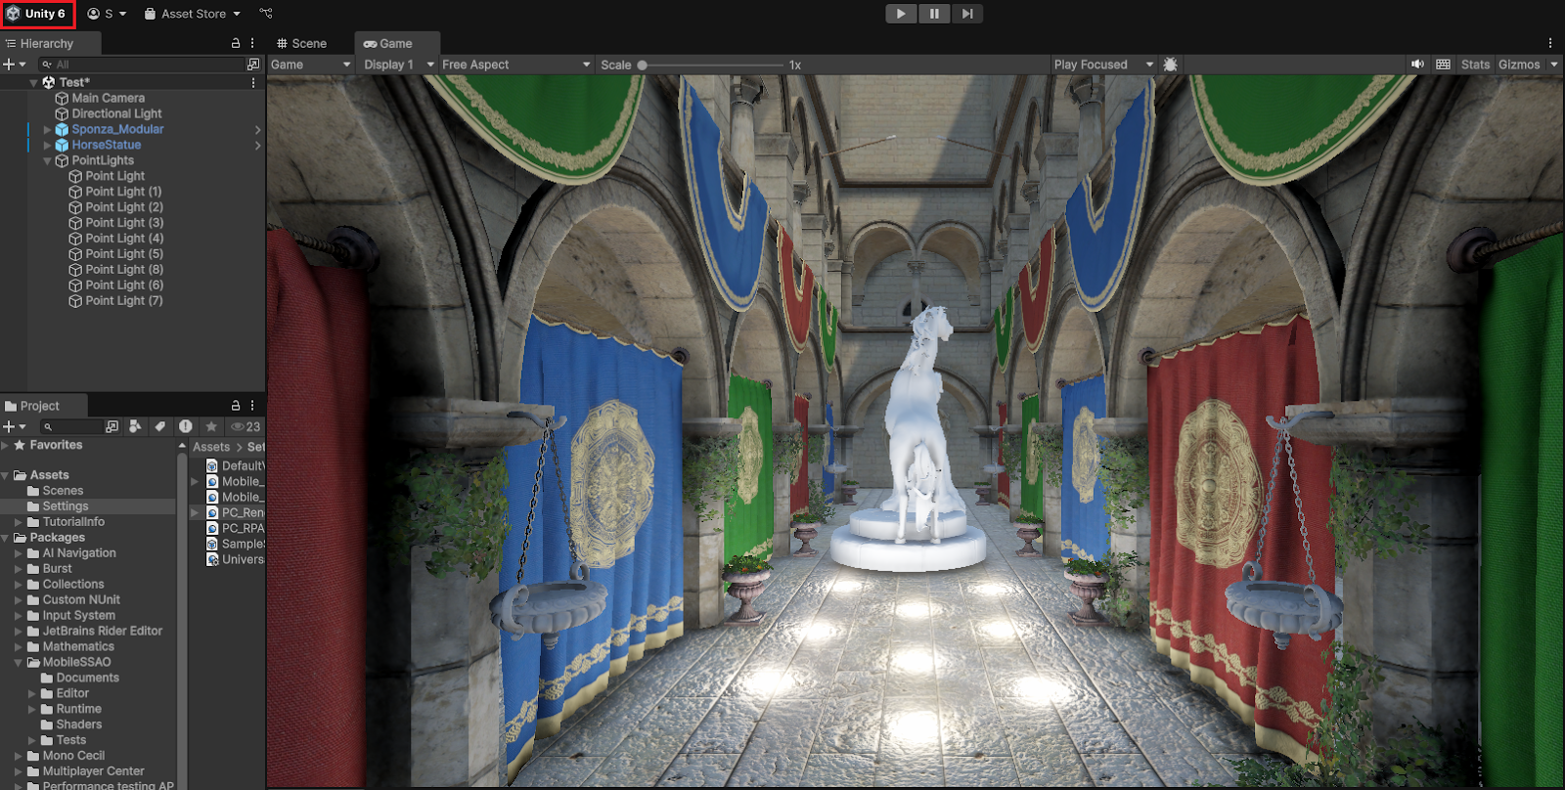Click Search by Log Type exclamation icon
The image size is (1565, 790).
click(186, 426)
